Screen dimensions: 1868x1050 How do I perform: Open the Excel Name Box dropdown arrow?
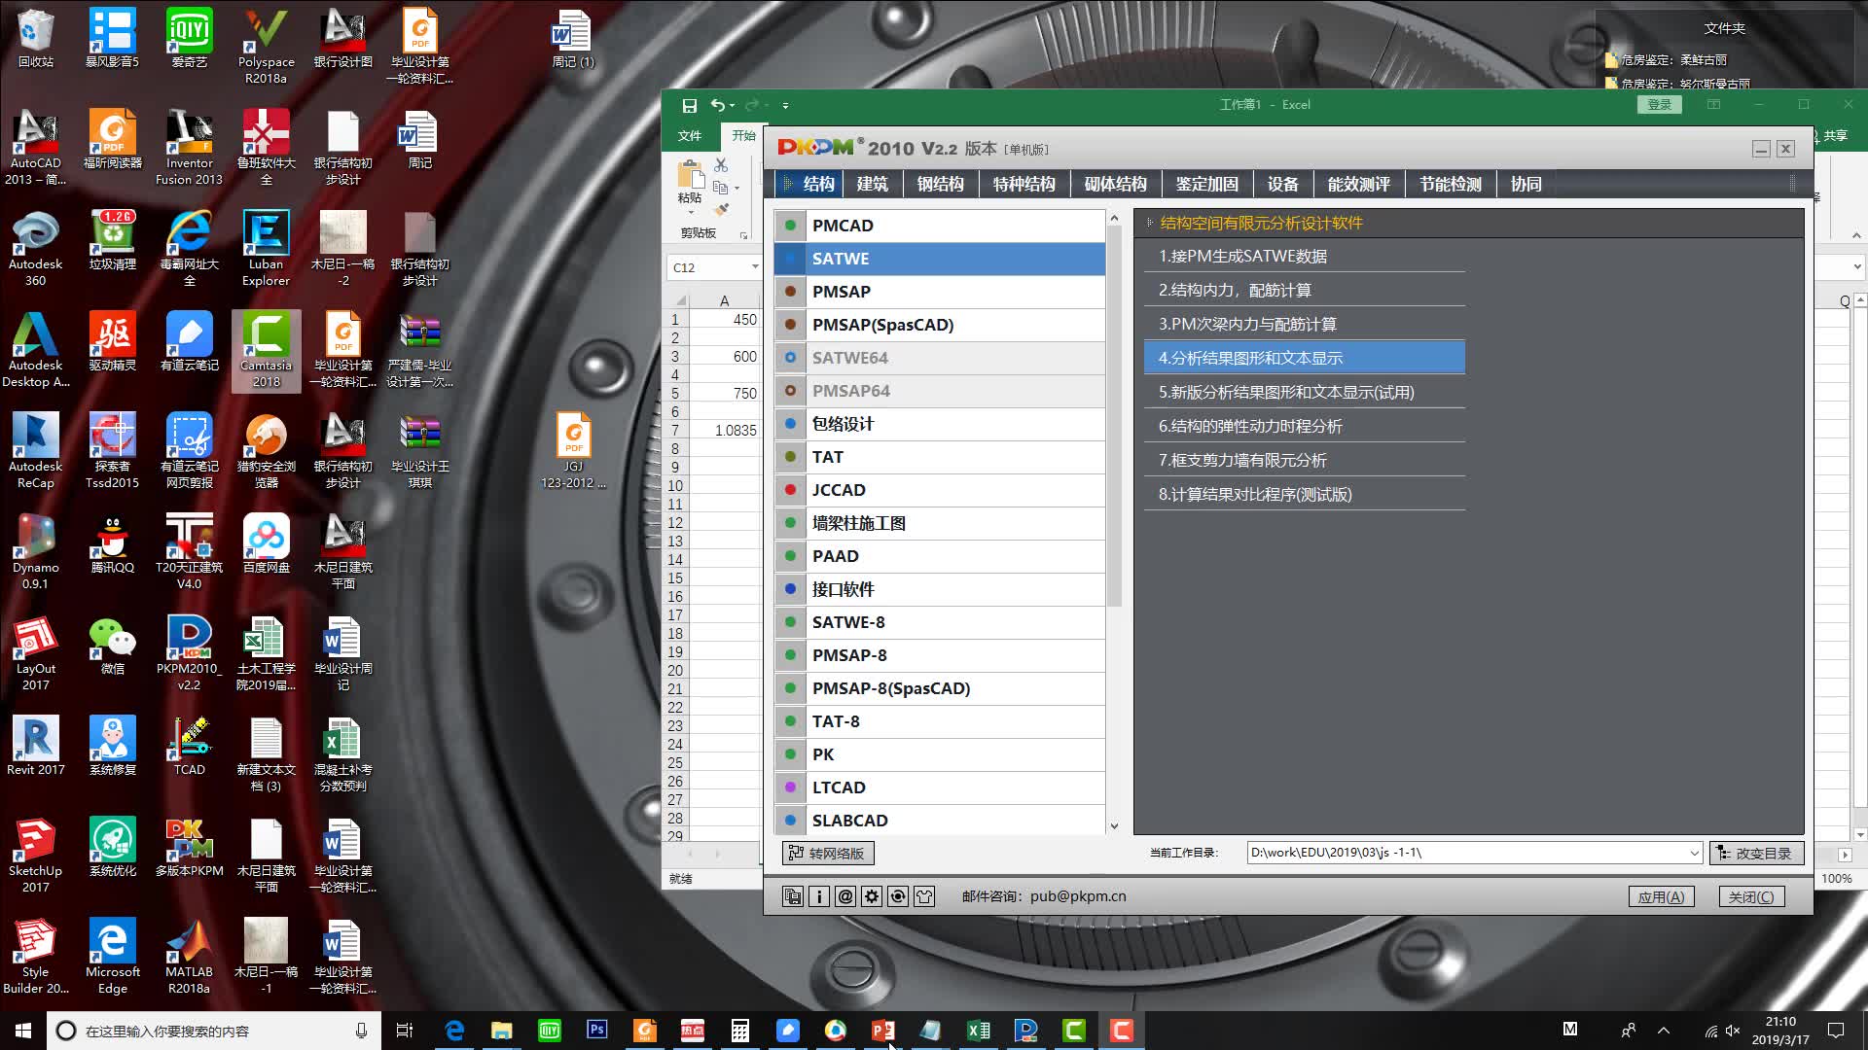(754, 267)
